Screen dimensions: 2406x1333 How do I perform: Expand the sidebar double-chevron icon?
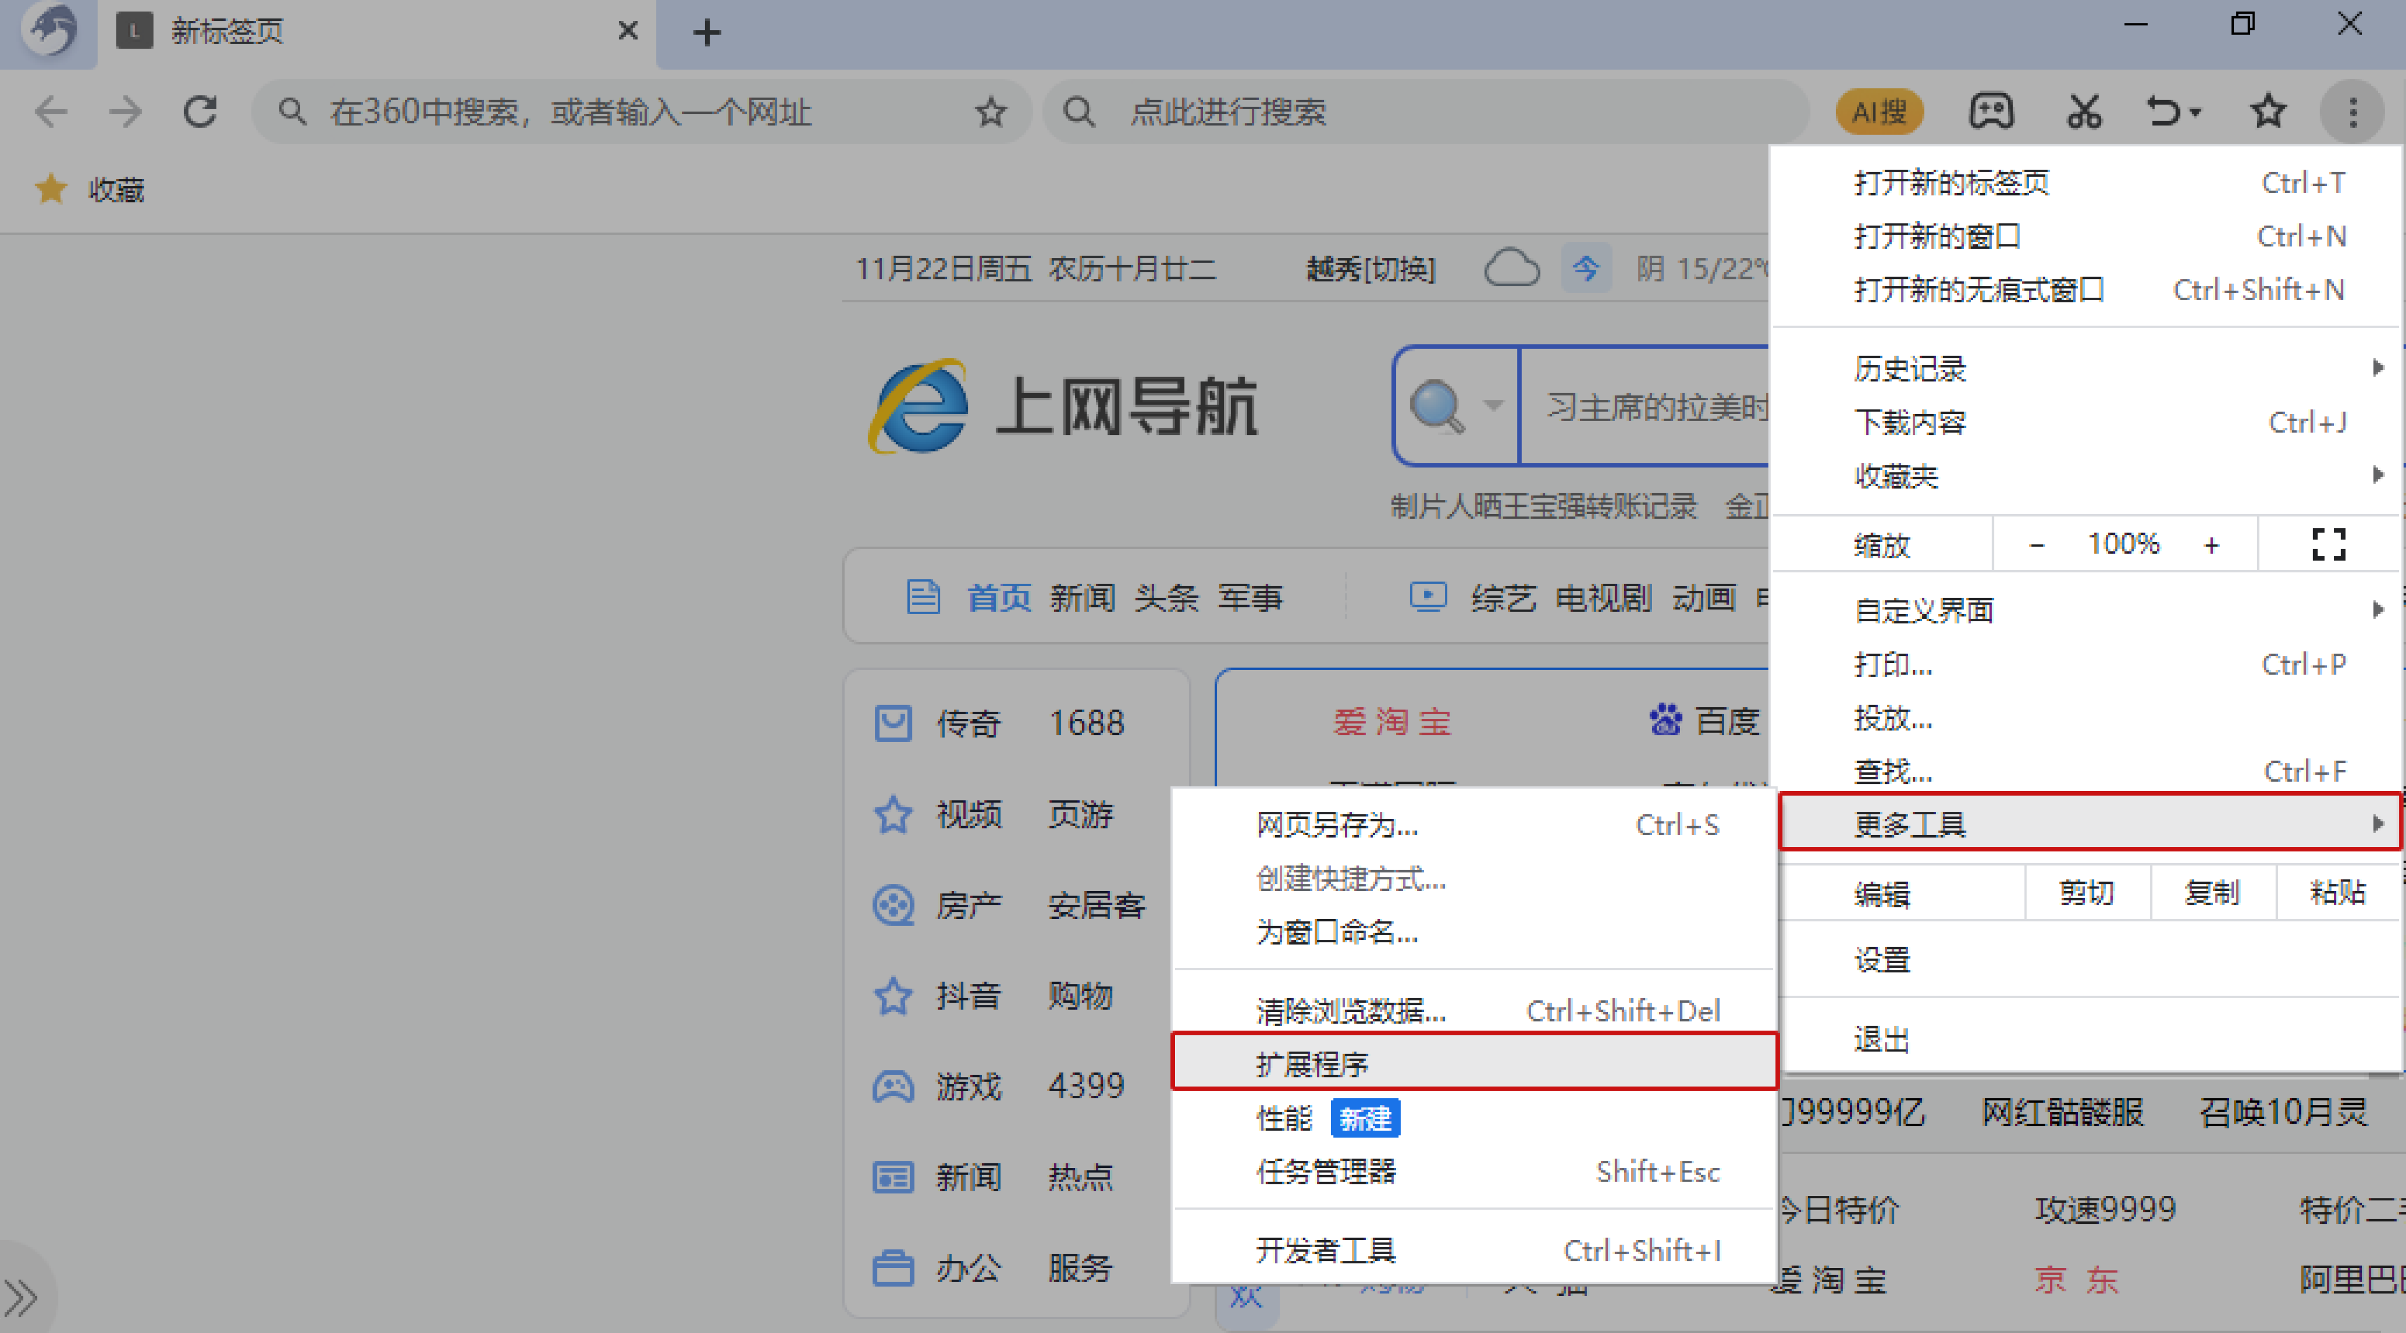(x=20, y=1296)
